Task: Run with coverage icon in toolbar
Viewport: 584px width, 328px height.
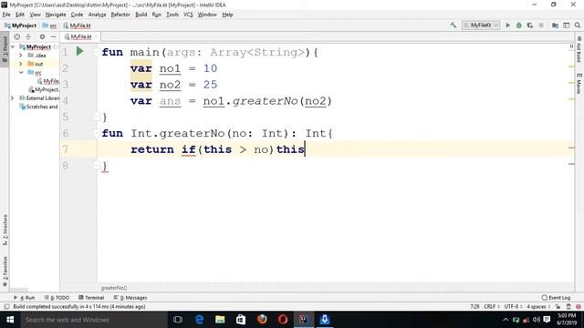Action: pos(530,26)
